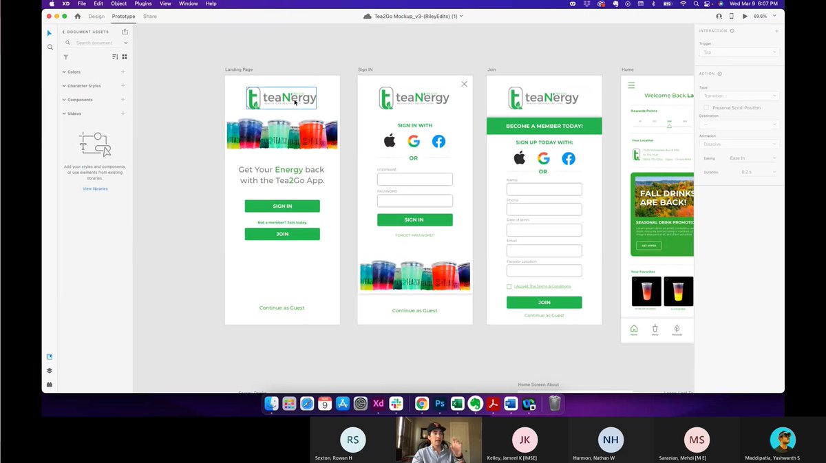
Task: Open the Animation Dissolve dropdown
Action: (x=739, y=144)
